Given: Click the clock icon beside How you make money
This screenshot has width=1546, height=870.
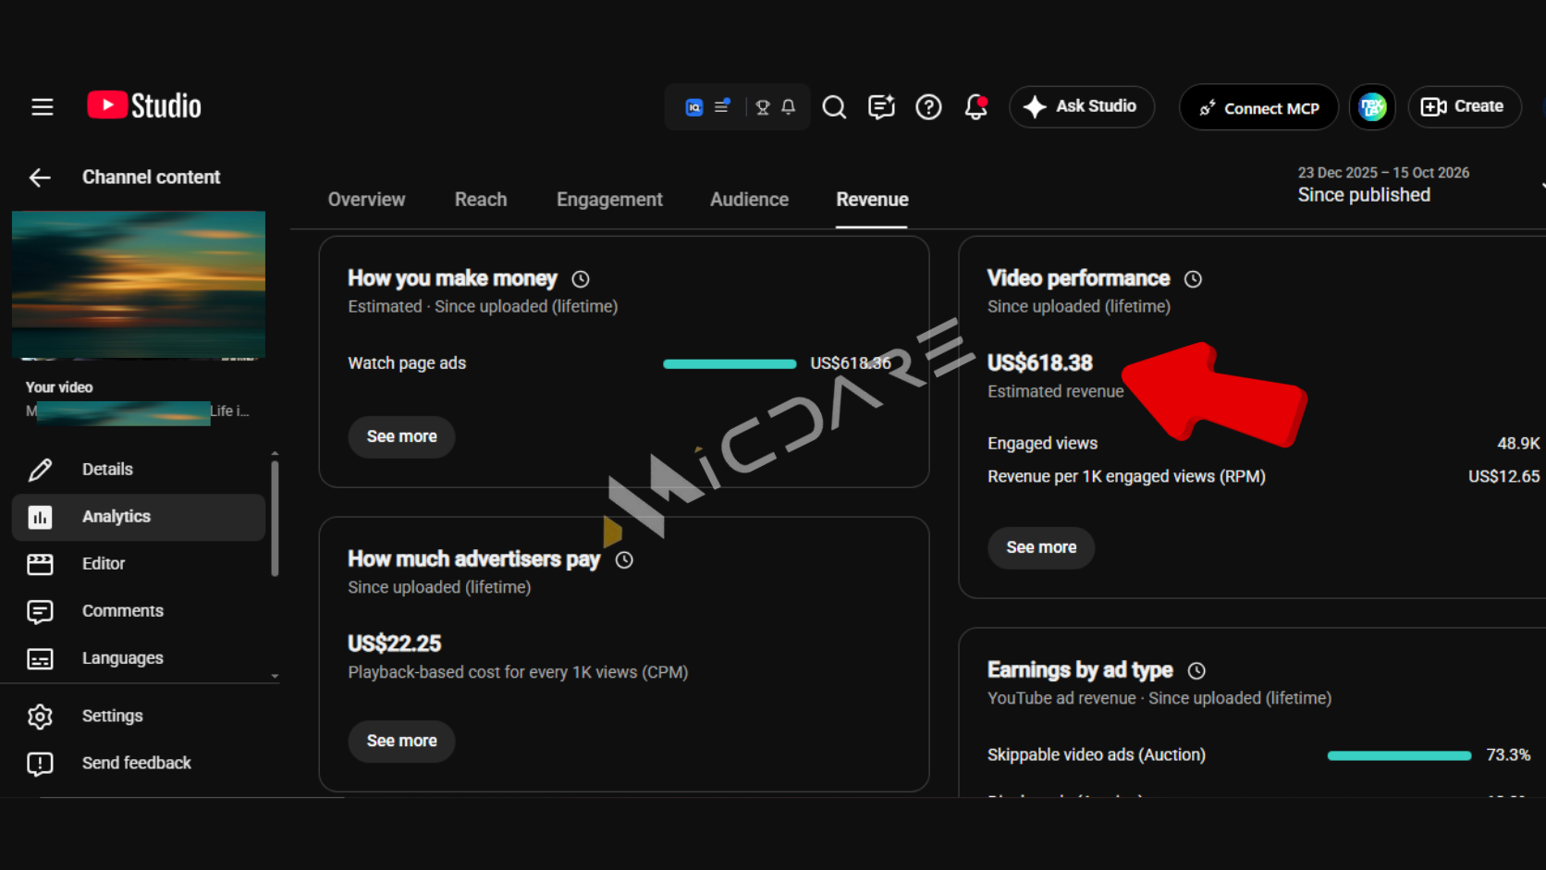Looking at the screenshot, I should [581, 279].
